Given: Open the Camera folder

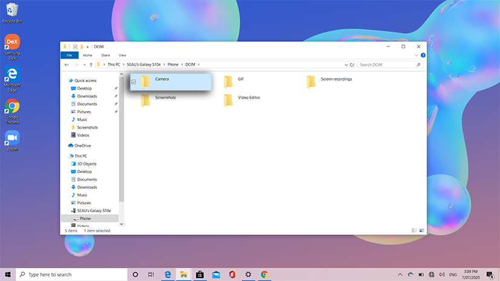Looking at the screenshot, I should click(171, 82).
